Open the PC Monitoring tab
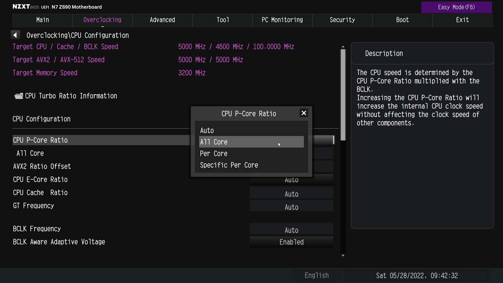This screenshot has width=503, height=283. coord(282,20)
